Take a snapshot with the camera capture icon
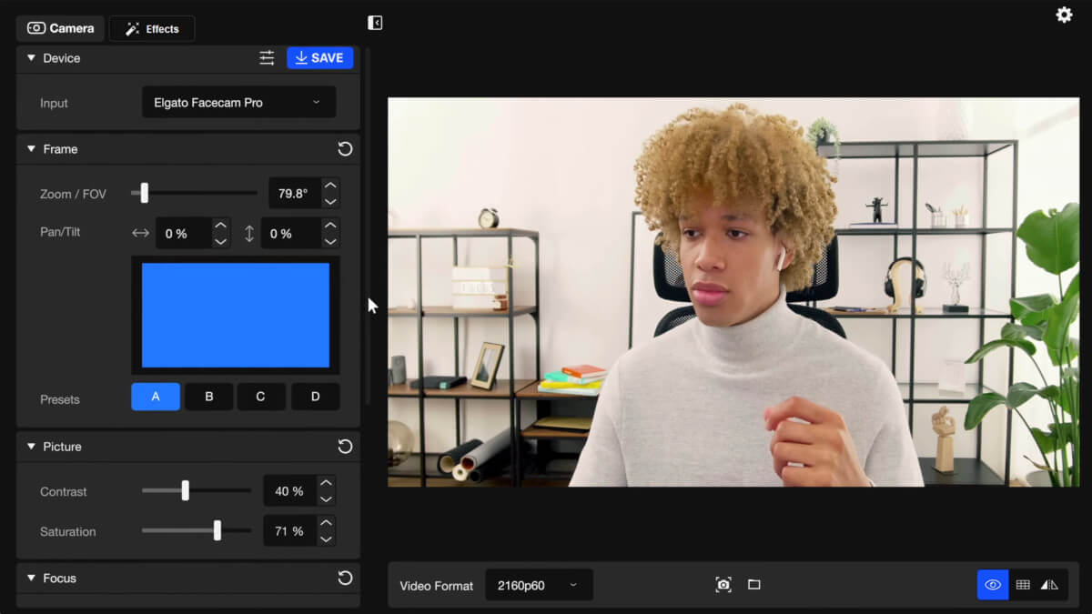This screenshot has width=1092, height=614. click(x=723, y=585)
